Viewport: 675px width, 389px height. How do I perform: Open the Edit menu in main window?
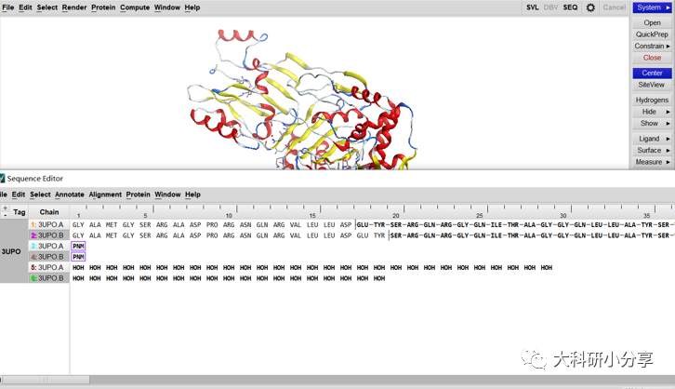pos(25,7)
